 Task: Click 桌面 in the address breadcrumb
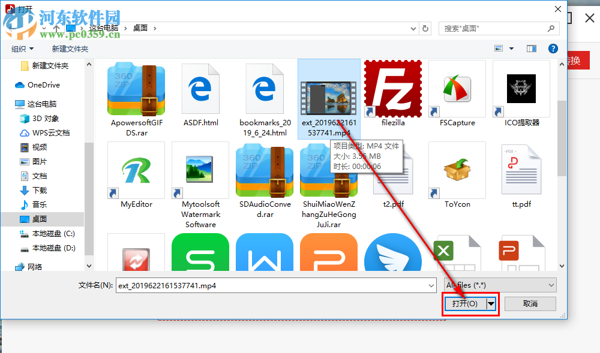140,28
